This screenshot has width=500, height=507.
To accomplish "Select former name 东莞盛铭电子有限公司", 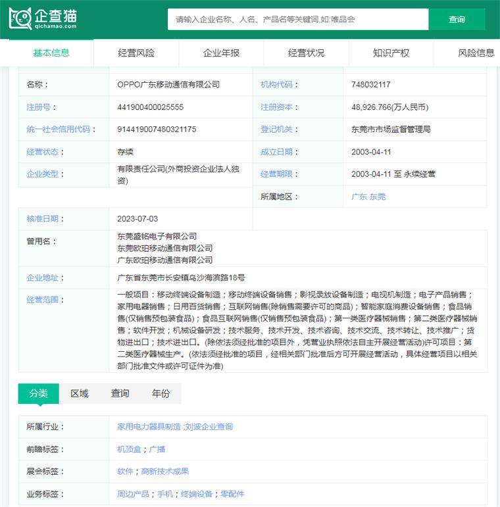I will pyautogui.click(x=157, y=236).
